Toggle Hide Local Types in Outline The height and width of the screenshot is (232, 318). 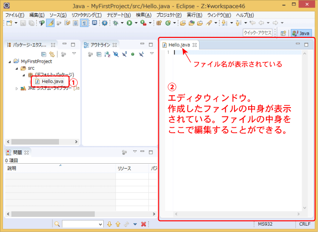point(142,54)
